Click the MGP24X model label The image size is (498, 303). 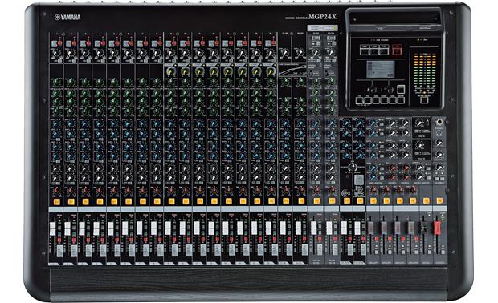322,17
